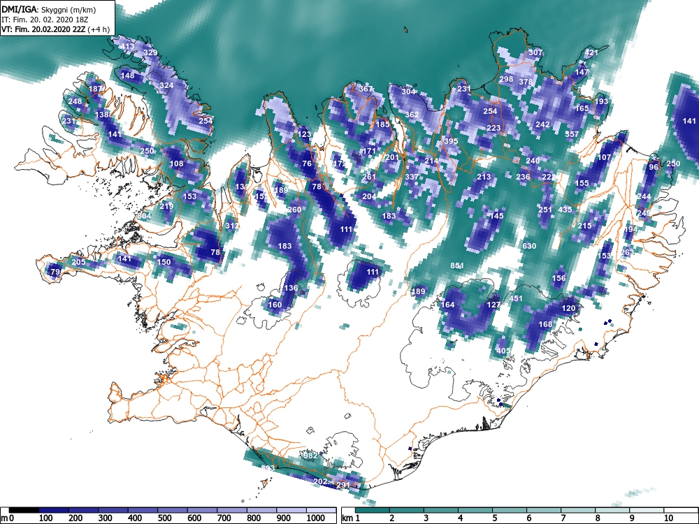Click the visibility value 329 on the map
Image resolution: width=699 pixels, height=524 pixels.
(150, 52)
